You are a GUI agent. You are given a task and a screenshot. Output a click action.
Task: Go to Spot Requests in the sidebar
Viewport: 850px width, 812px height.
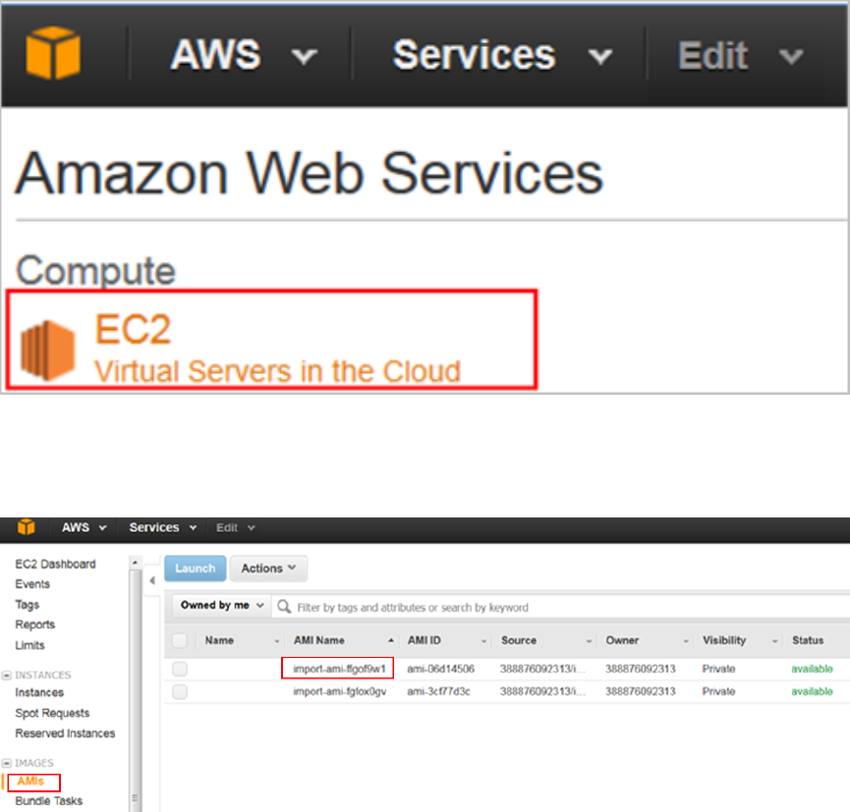point(52,713)
